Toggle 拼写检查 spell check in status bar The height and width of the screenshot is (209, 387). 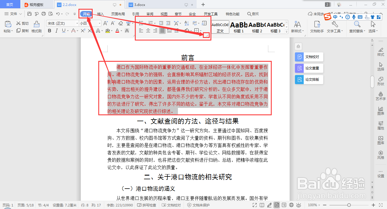click(x=146, y=205)
